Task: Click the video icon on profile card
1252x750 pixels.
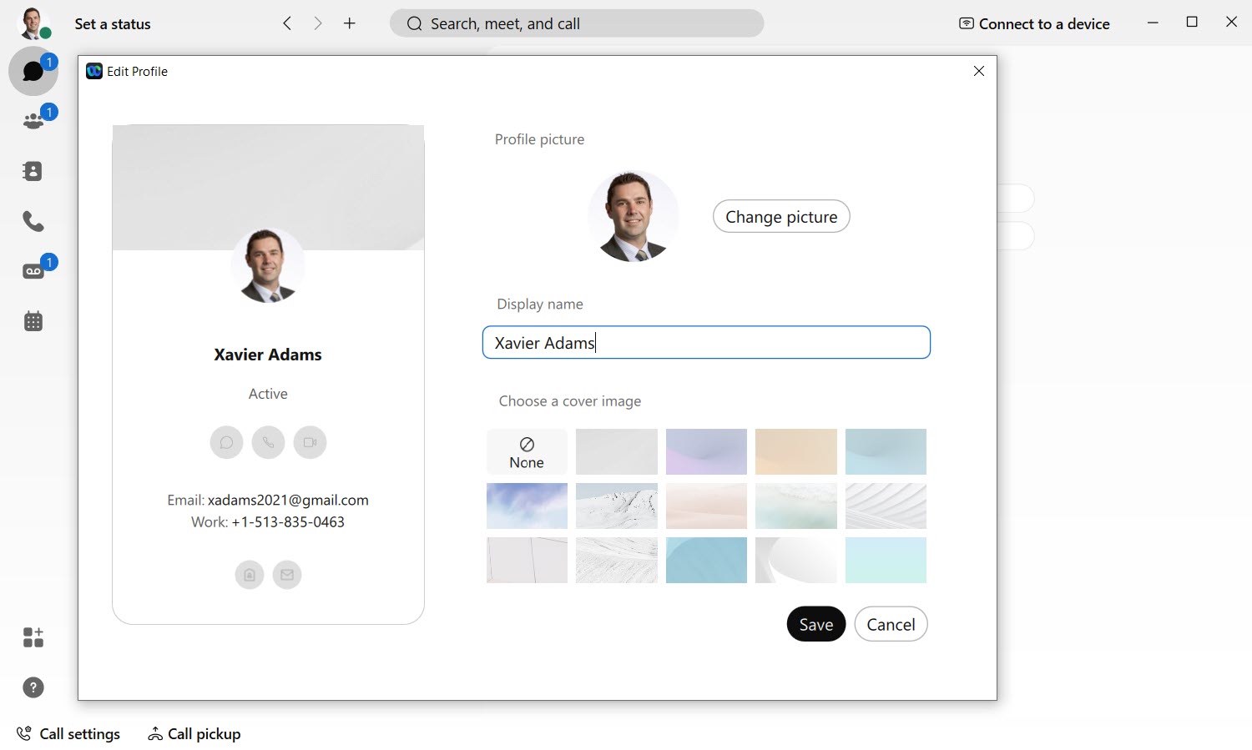Action: [310, 442]
